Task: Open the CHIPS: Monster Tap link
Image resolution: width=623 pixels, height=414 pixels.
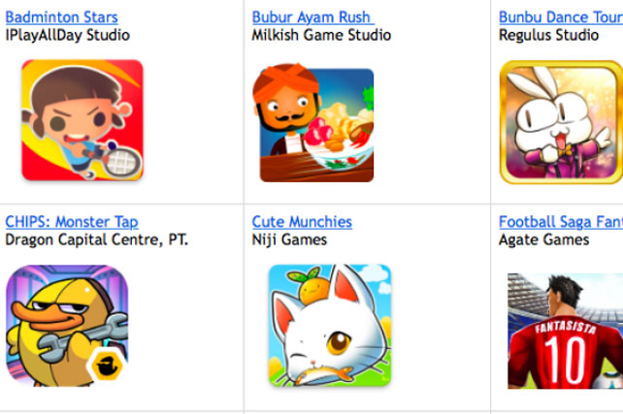Action: (x=72, y=222)
